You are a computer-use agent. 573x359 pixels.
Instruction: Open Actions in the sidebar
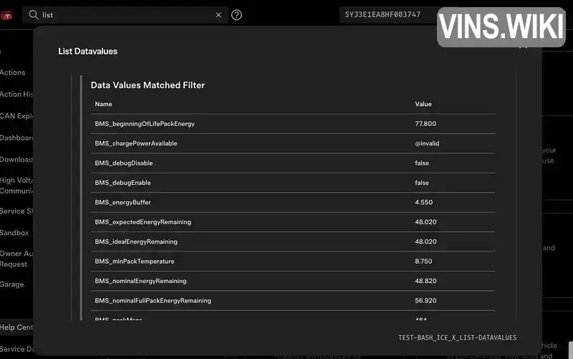[x=13, y=72]
